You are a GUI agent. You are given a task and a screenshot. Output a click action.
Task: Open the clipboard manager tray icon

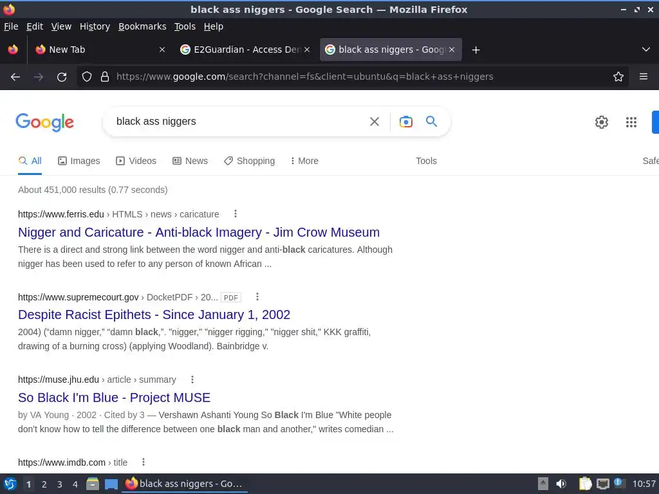pos(585,484)
